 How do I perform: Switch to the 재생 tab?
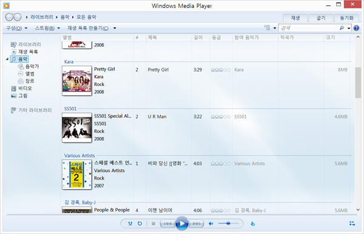pyautogui.click(x=295, y=18)
